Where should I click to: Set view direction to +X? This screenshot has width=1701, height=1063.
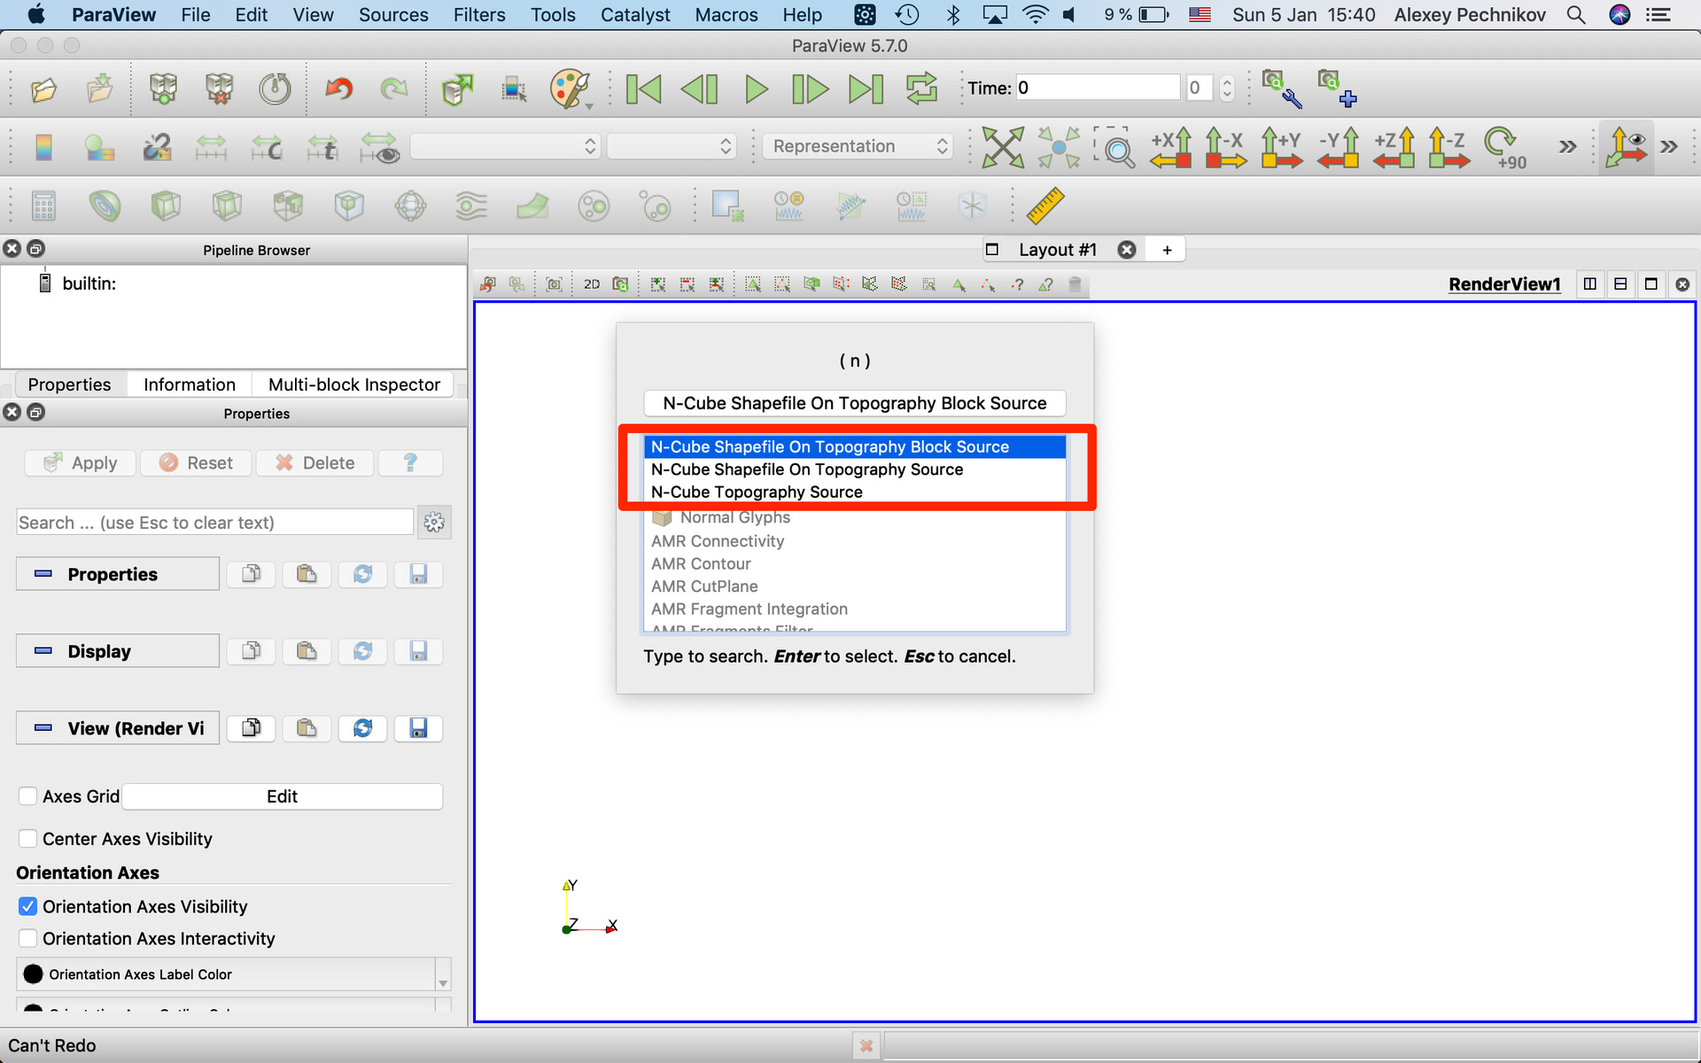tap(1171, 147)
